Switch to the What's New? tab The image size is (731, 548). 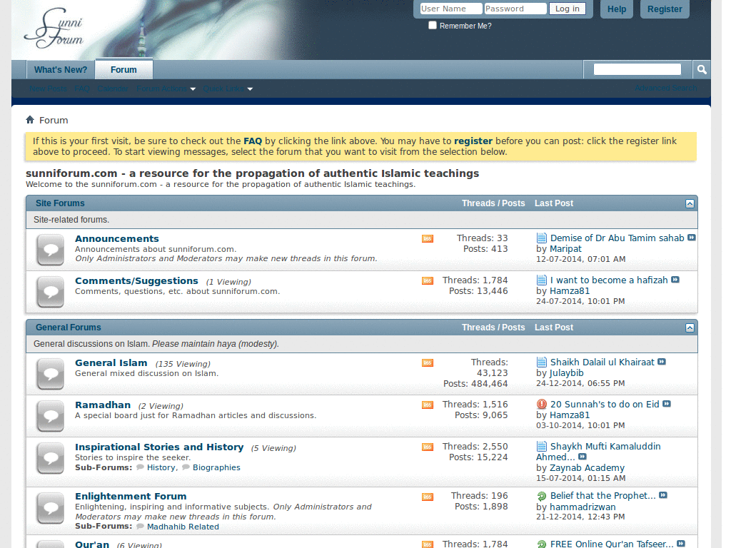pos(61,70)
